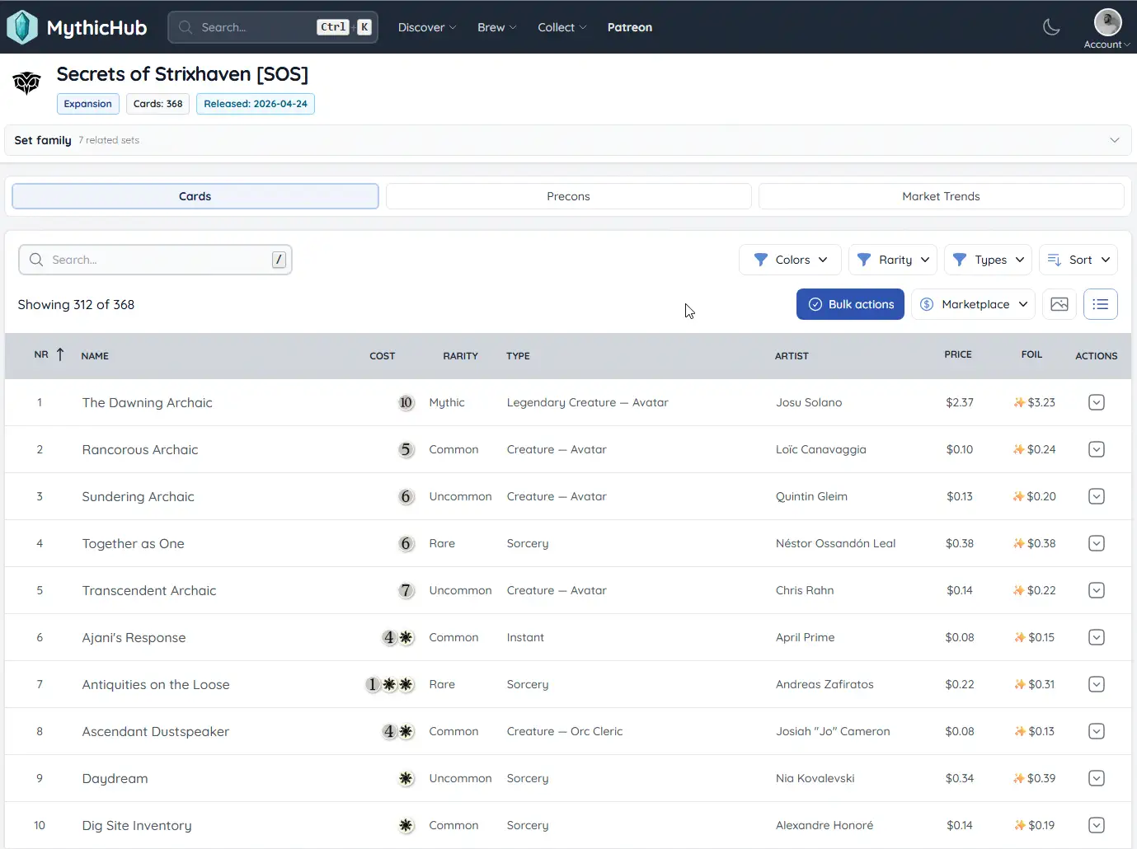Expand actions for Ajani's Response

coord(1096,637)
